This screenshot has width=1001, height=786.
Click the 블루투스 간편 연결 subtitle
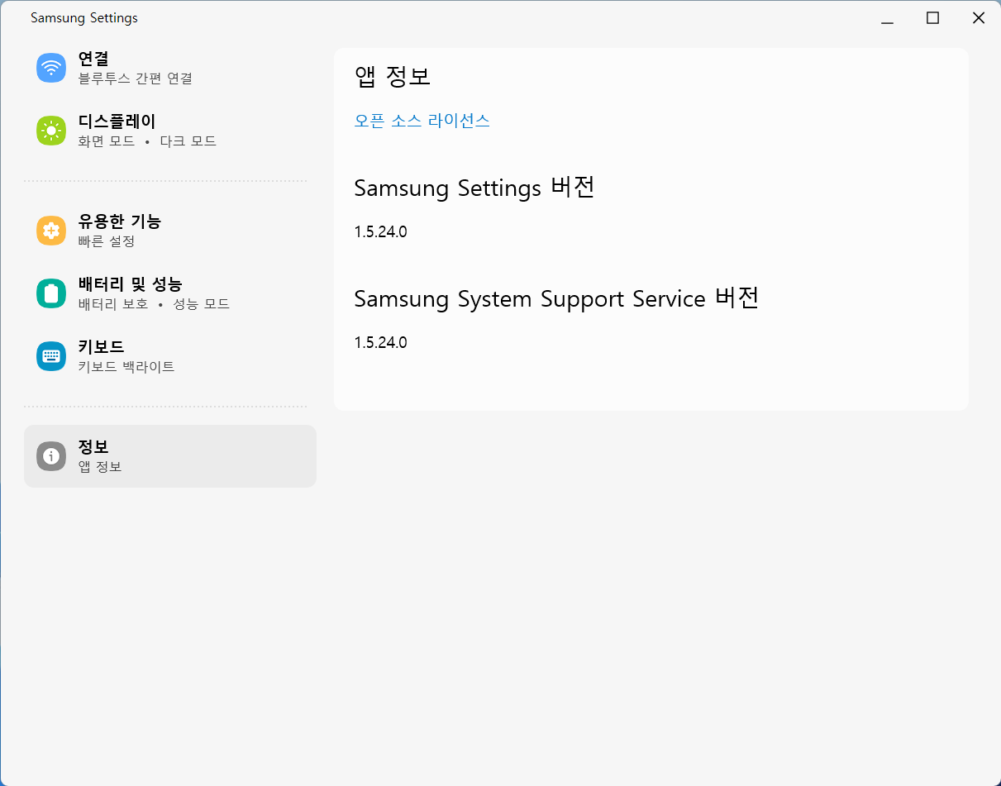coord(135,79)
